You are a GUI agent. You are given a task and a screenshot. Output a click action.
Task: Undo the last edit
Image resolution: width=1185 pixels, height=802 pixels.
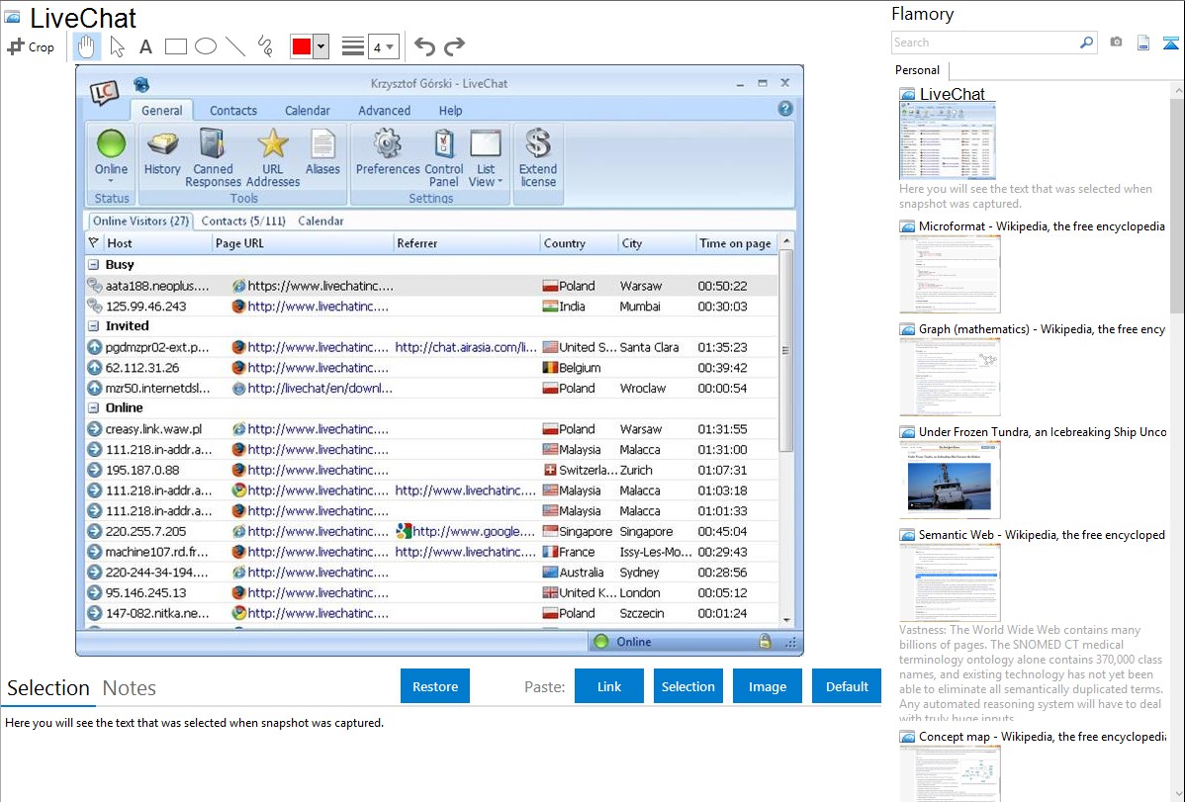[424, 46]
